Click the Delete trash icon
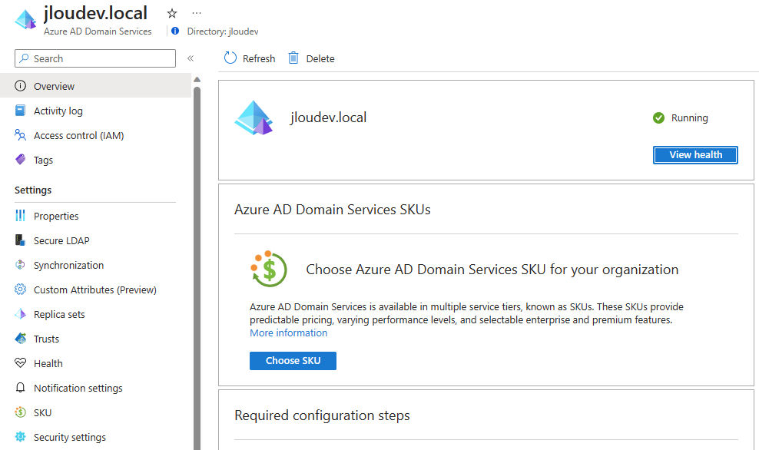 [x=293, y=58]
